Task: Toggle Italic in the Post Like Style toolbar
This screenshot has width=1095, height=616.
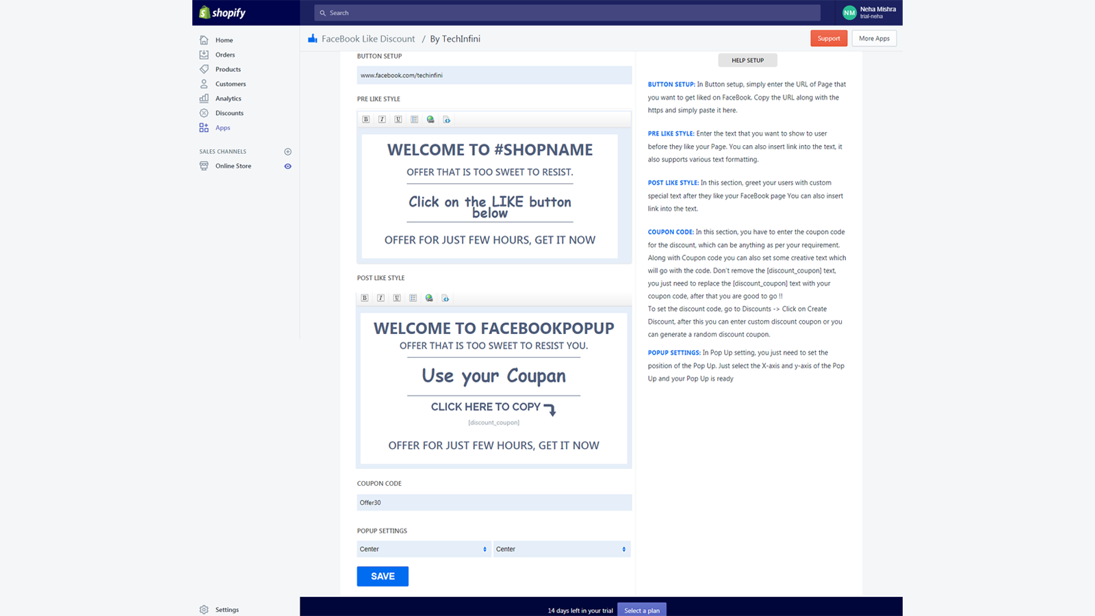Action: (x=381, y=298)
